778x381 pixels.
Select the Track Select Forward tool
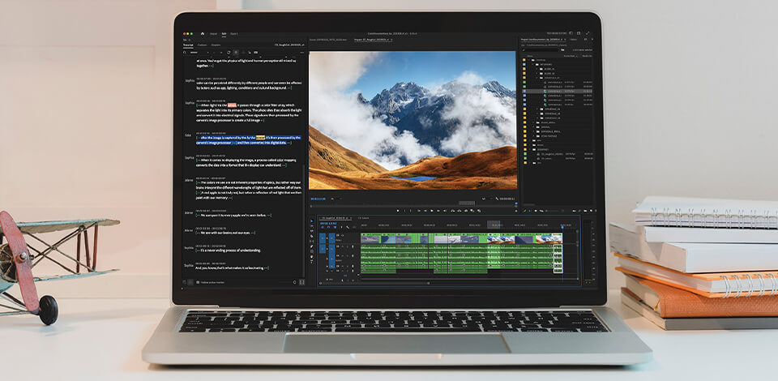point(311,225)
